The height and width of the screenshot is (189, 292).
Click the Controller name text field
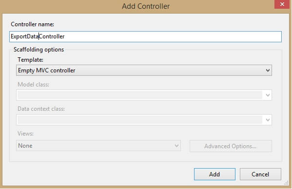tap(145, 36)
